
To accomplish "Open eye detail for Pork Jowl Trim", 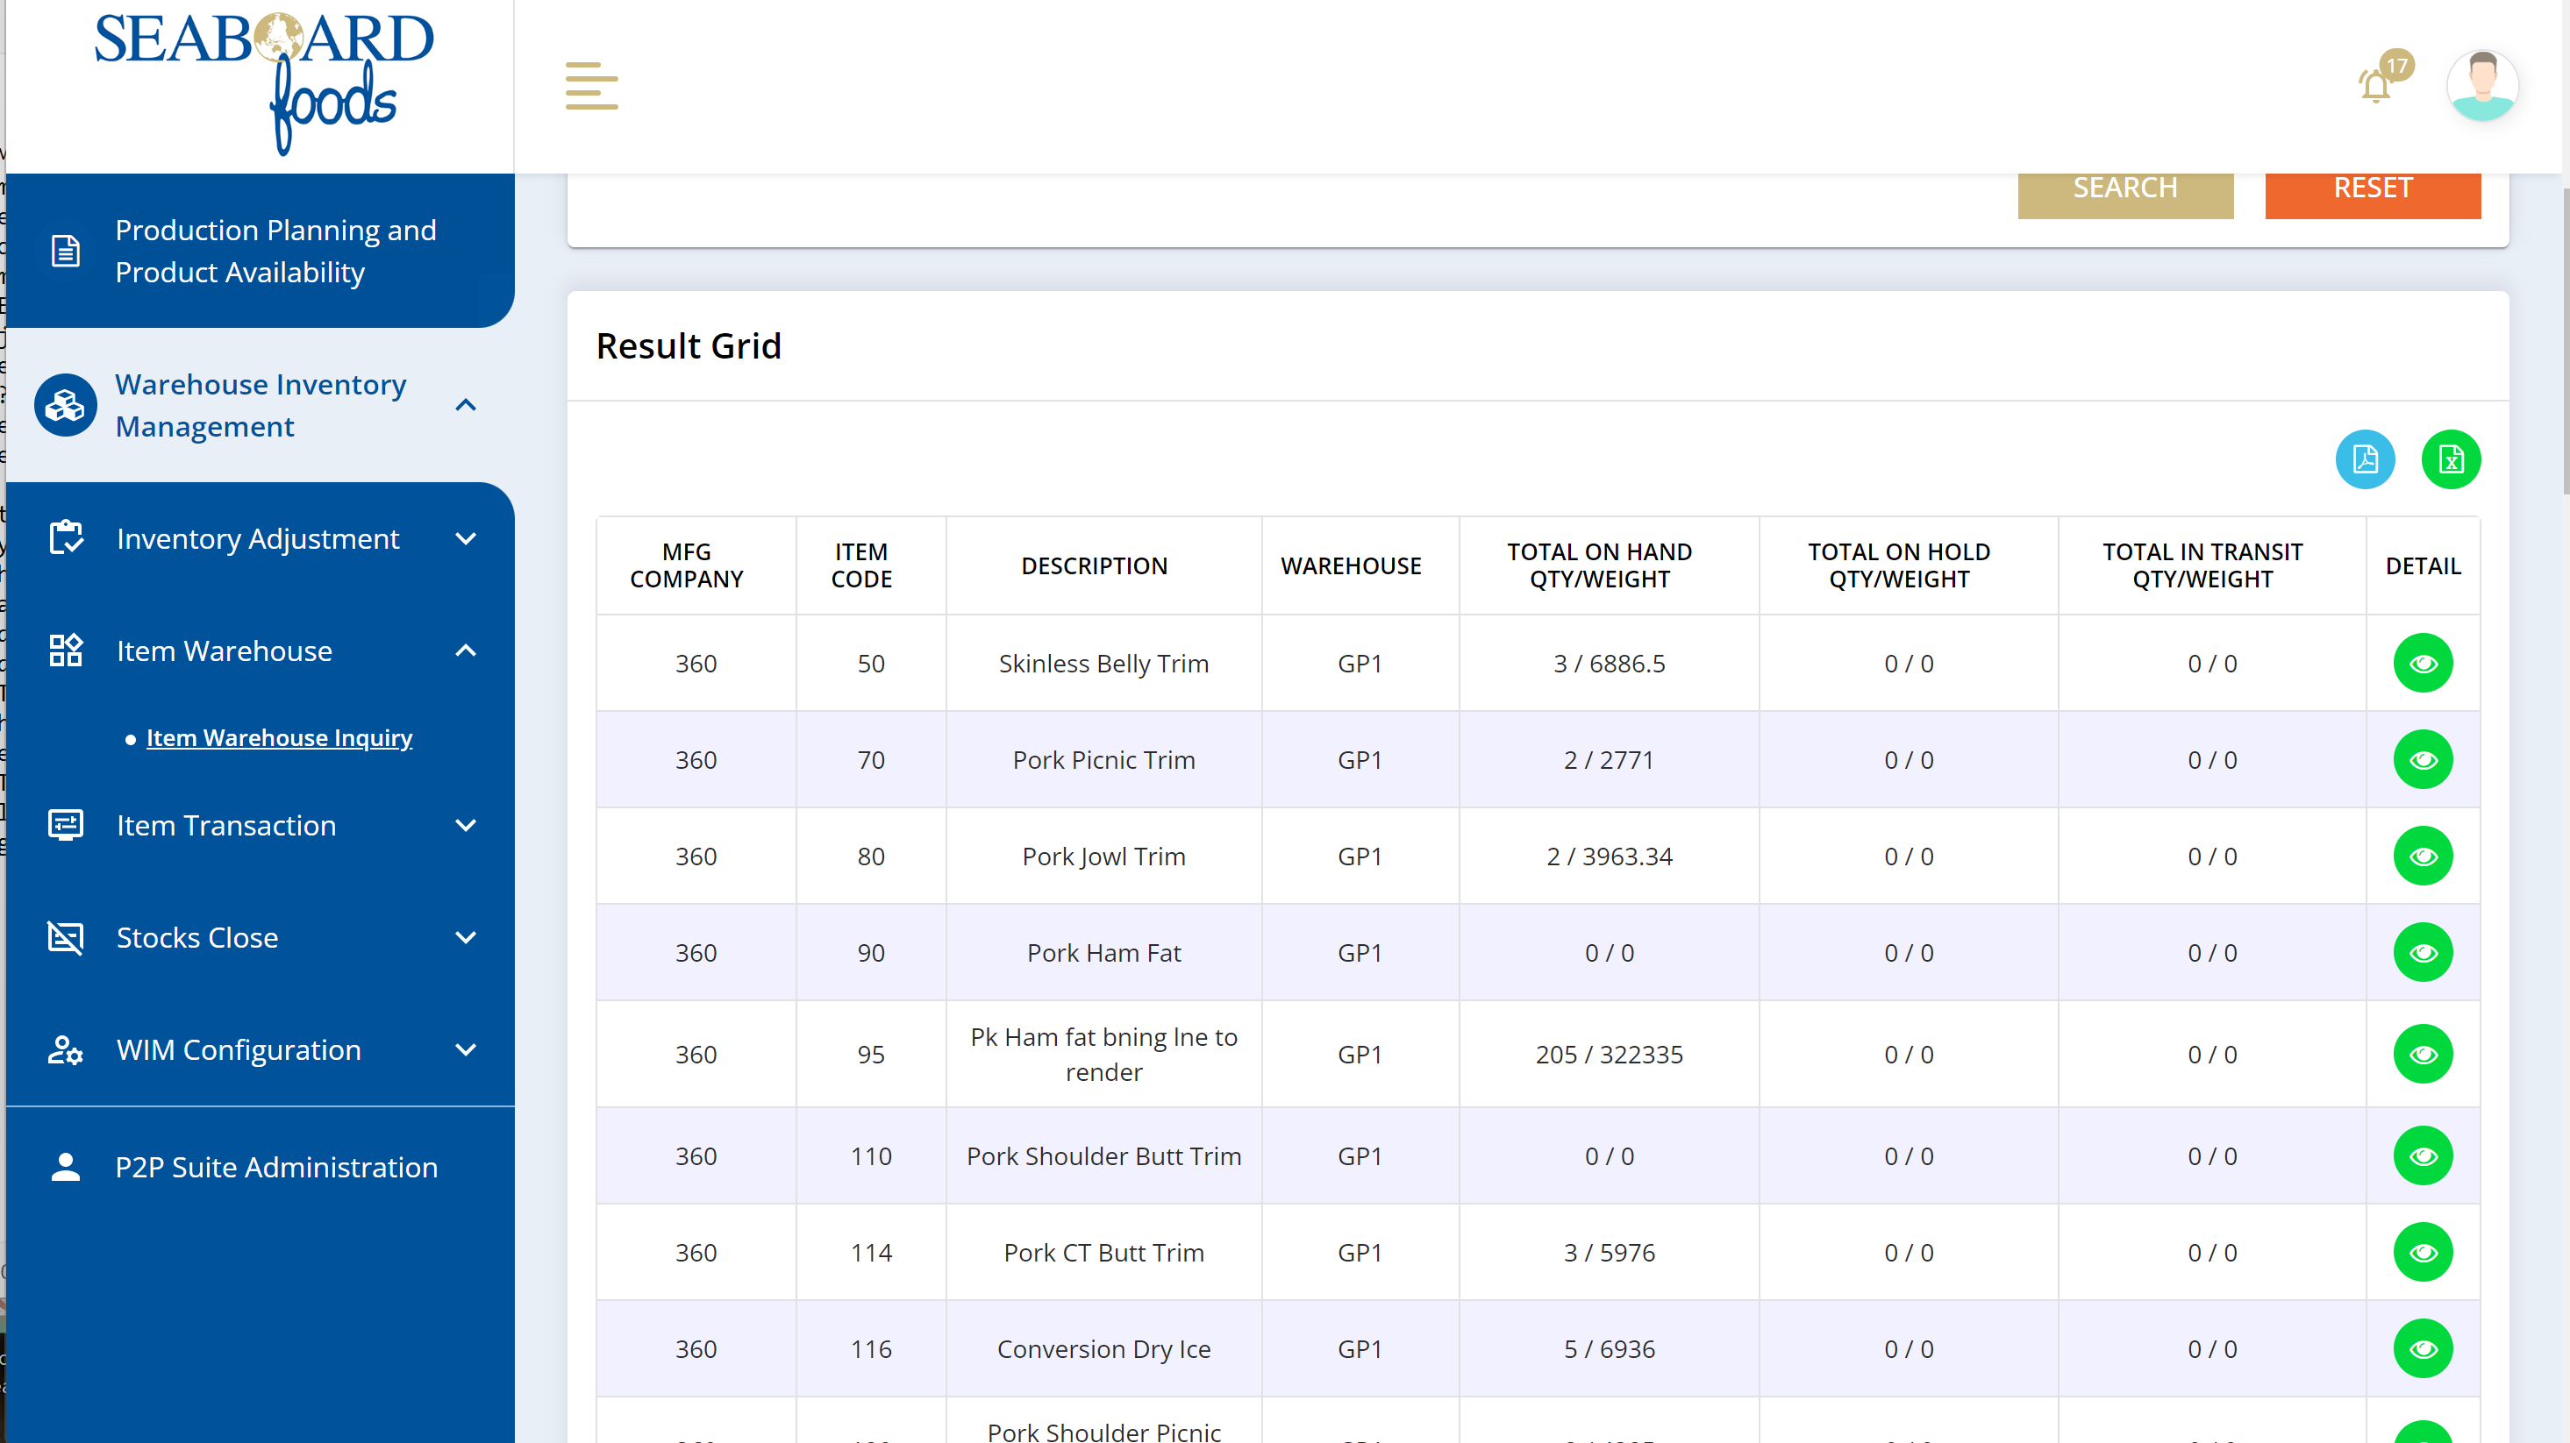I will pyautogui.click(x=2423, y=857).
